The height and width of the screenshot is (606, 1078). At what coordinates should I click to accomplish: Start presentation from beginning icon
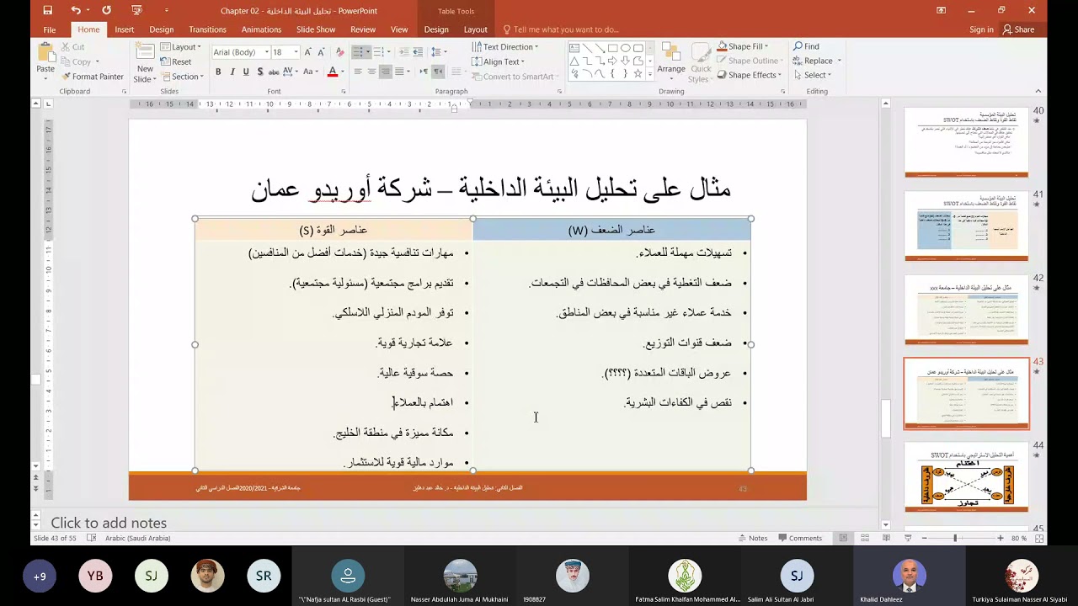click(136, 10)
